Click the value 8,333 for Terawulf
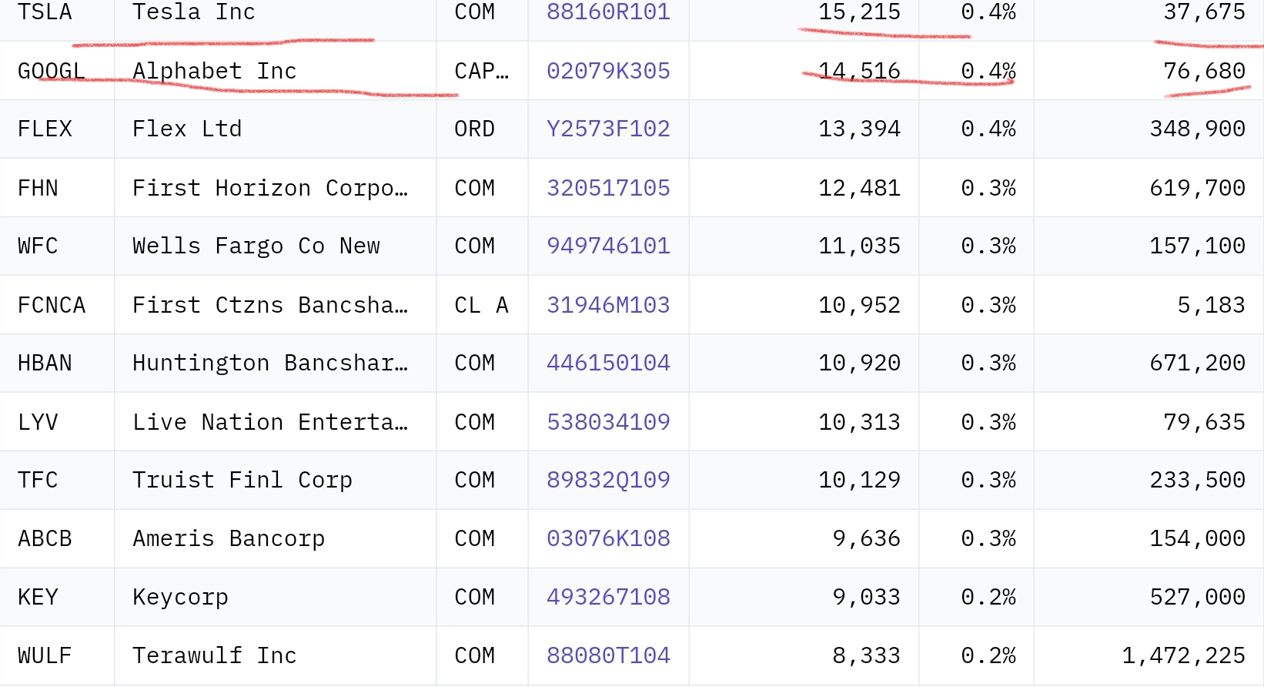This screenshot has height=687, width=1264. coord(866,655)
